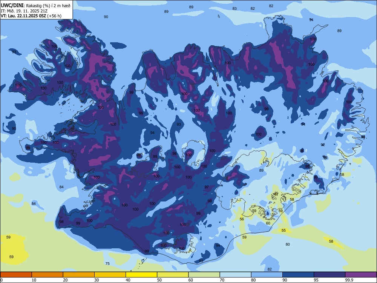Select the bright yellow 40–50 legend swatch
Image resolution: width=377 pixels, height=283 pixels.
[x=141, y=275]
